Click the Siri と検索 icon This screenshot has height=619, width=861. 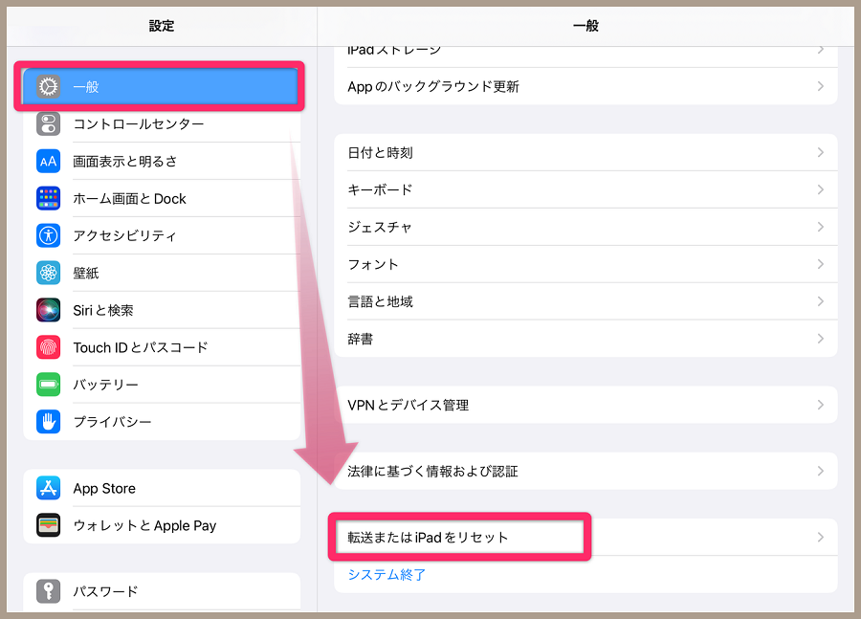tap(49, 310)
